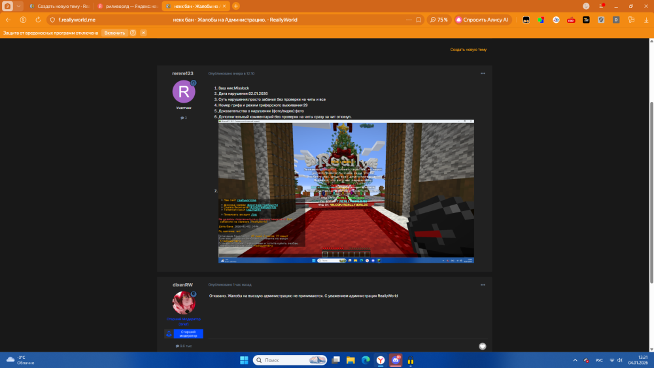Open the attached Minecraft ban screenshot
The height and width of the screenshot is (368, 654).
point(346,192)
